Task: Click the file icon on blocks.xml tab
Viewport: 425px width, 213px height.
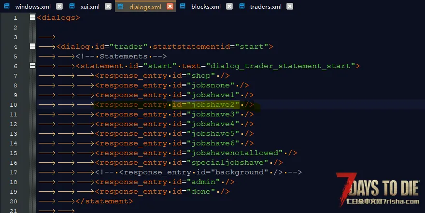Action: [x=183, y=7]
